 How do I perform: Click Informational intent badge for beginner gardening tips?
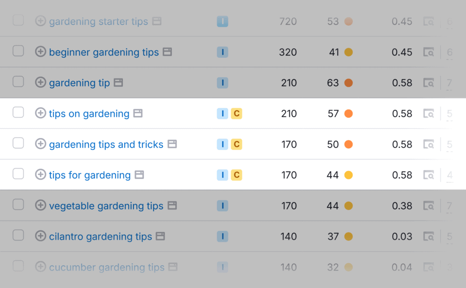pos(222,52)
